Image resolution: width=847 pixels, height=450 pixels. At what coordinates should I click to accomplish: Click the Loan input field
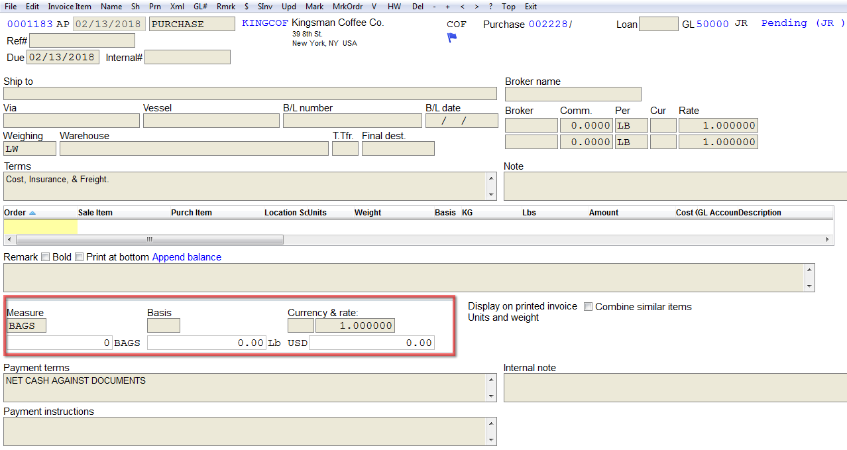(x=659, y=25)
